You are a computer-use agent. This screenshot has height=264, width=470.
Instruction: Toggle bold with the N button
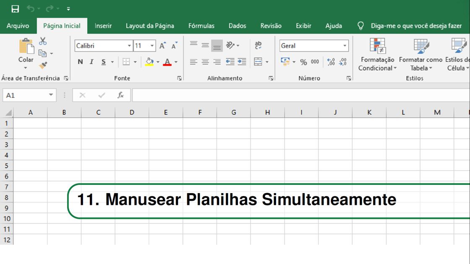[80, 62]
